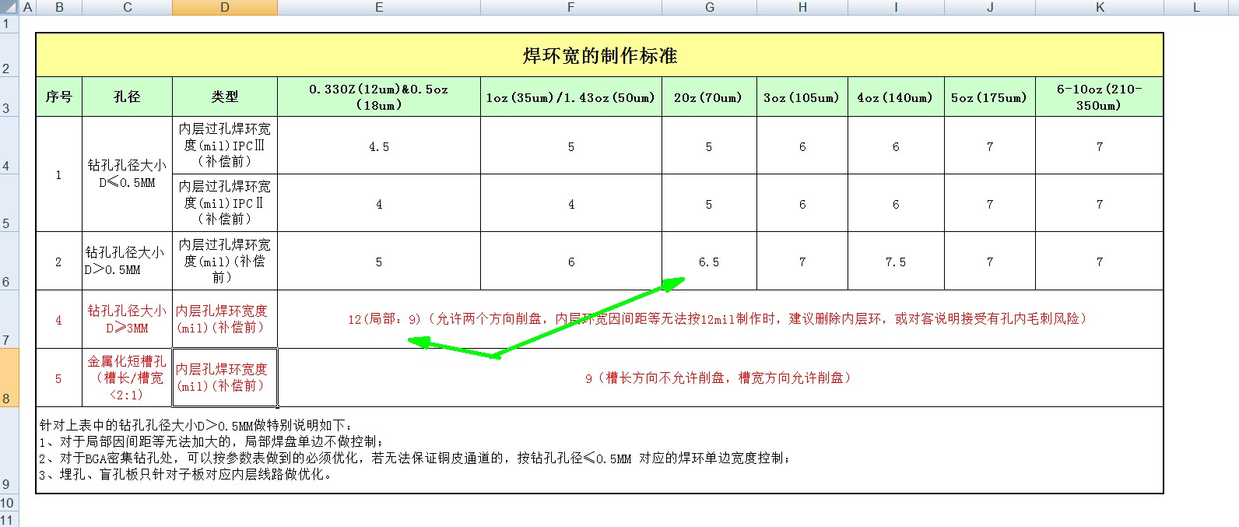Select column F header

(x=571, y=7)
